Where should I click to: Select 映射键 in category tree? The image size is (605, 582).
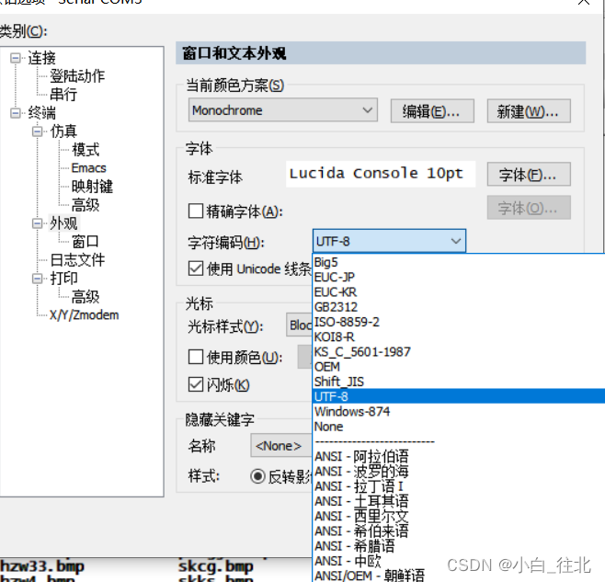92,187
